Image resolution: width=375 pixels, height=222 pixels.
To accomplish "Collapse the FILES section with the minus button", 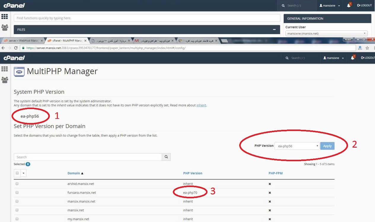I will pos(275,30).
